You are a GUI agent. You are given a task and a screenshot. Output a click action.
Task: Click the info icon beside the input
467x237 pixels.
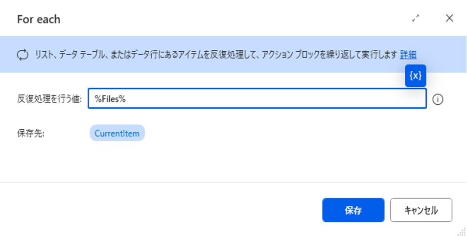438,99
